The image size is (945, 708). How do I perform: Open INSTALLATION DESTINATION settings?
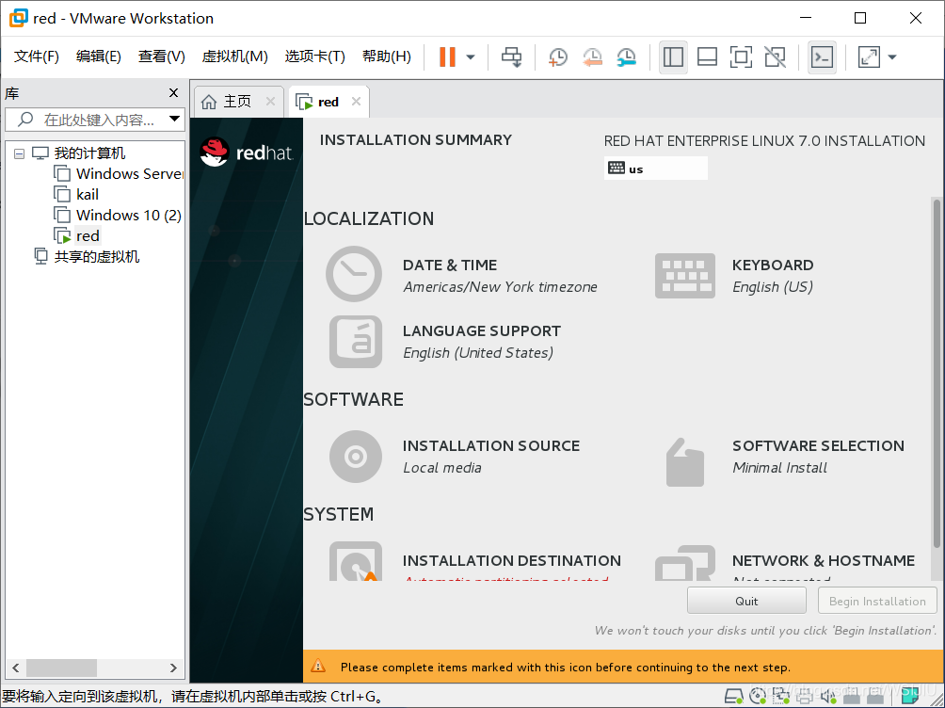coord(512,561)
